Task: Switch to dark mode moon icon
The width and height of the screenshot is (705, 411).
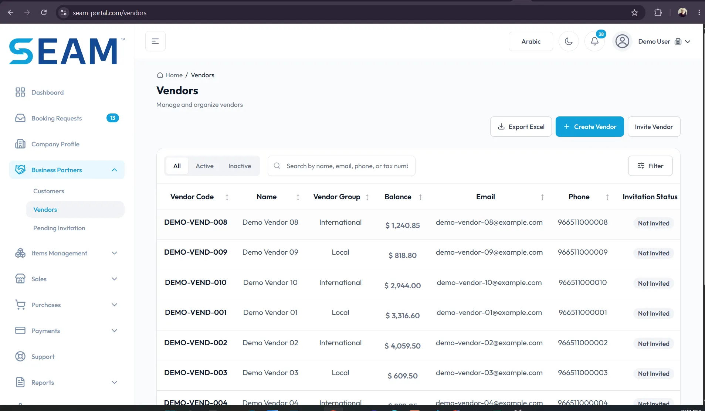Action: click(569, 41)
